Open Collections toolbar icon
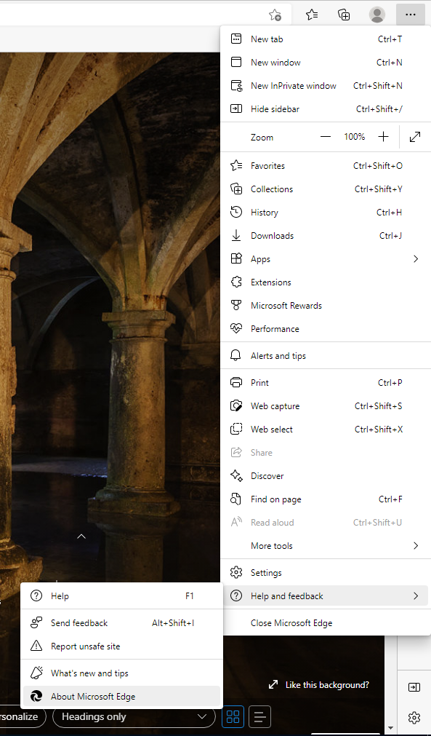The image size is (431, 736). (x=345, y=15)
